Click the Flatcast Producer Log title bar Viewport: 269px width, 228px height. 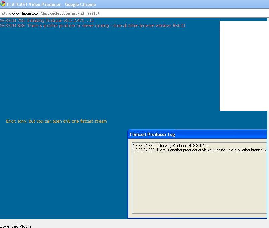197,134
